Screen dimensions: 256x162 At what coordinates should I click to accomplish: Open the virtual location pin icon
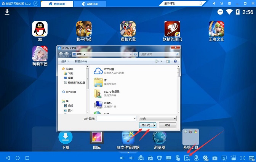click(x=196, y=158)
